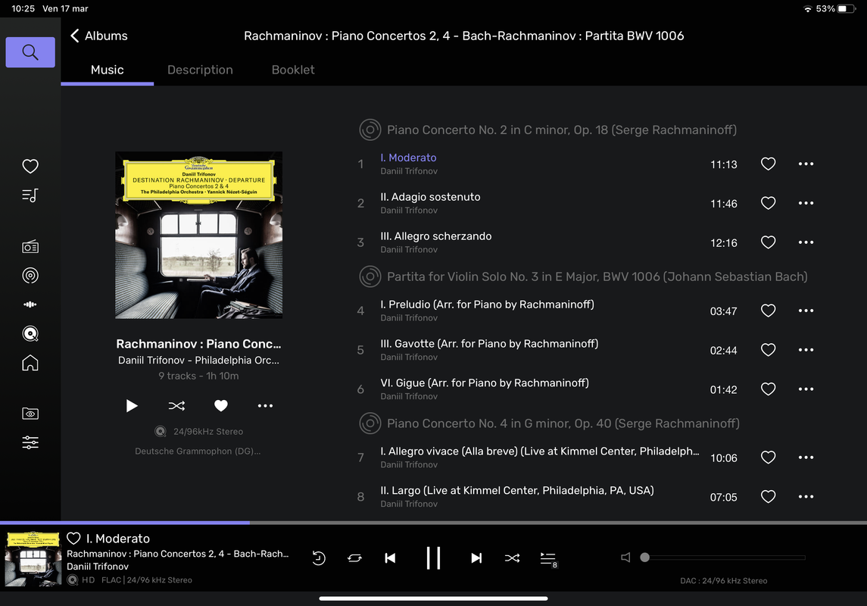
Task: Favorite track I. Allegro vivace
Action: pyautogui.click(x=768, y=458)
